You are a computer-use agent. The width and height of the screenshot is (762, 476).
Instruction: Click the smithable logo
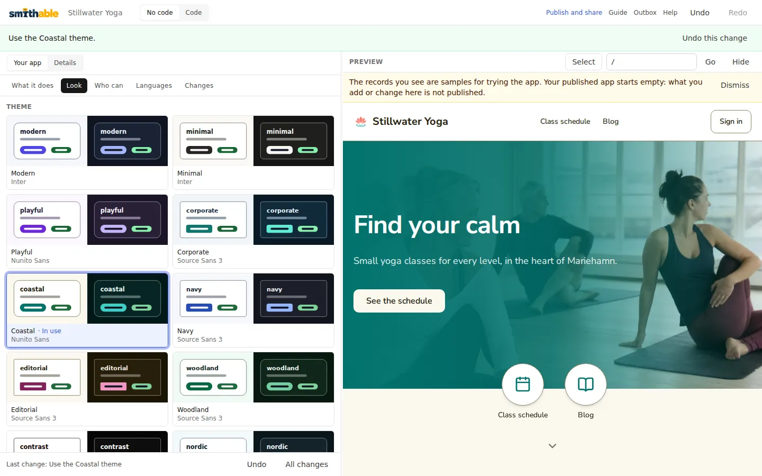34,13
